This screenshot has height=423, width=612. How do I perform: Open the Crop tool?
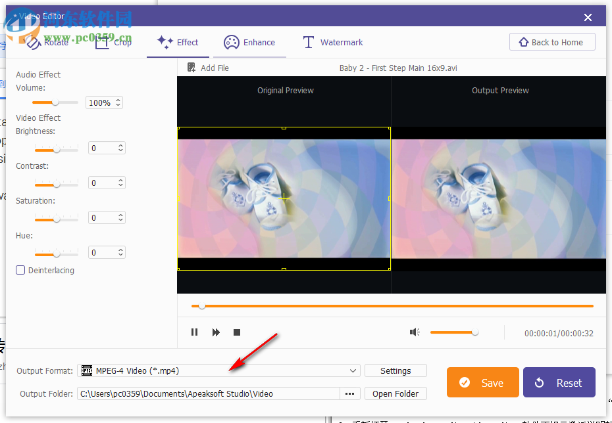pos(113,42)
